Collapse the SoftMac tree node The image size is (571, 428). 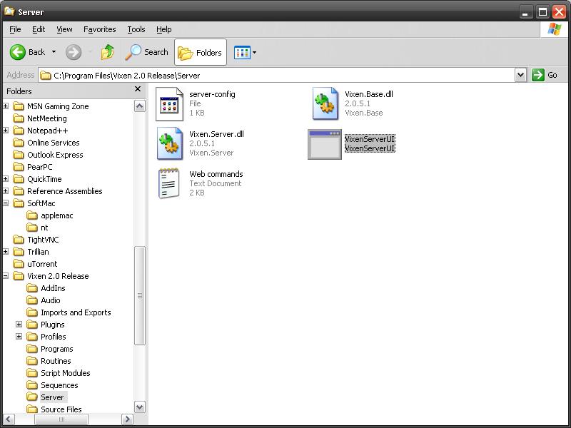[x=6, y=203]
